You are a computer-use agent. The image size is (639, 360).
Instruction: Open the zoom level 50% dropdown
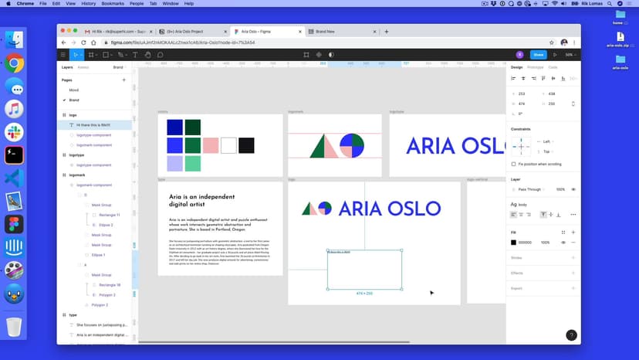[x=570, y=55]
